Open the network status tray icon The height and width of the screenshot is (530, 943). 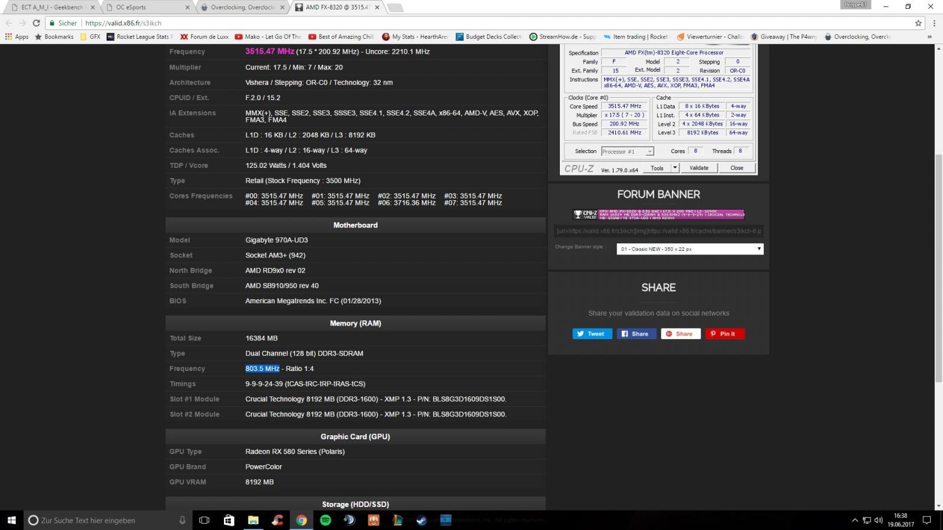click(x=867, y=520)
